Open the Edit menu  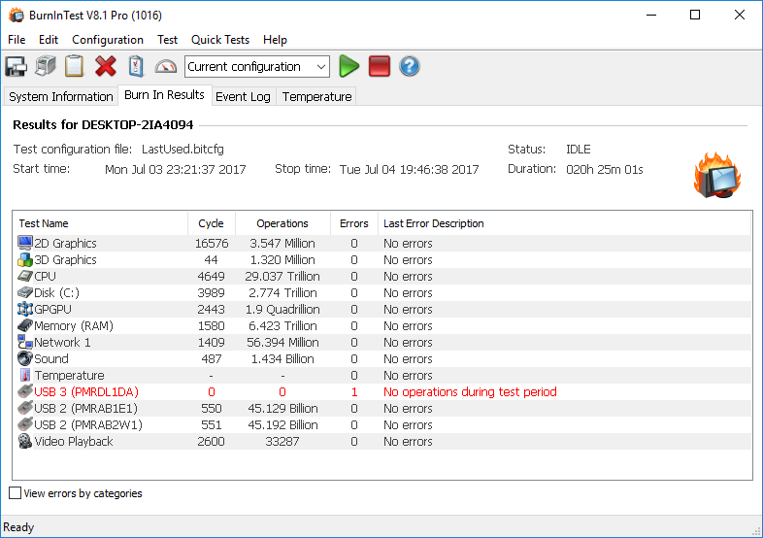pos(49,40)
